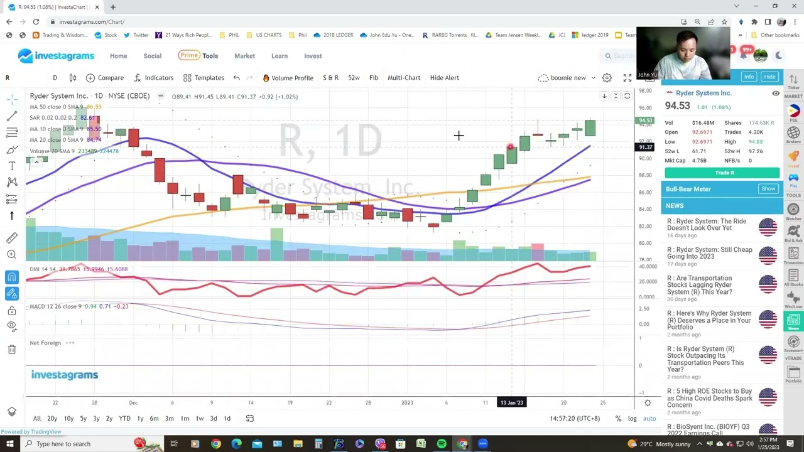Open the Multi-Chart layout

[404, 78]
